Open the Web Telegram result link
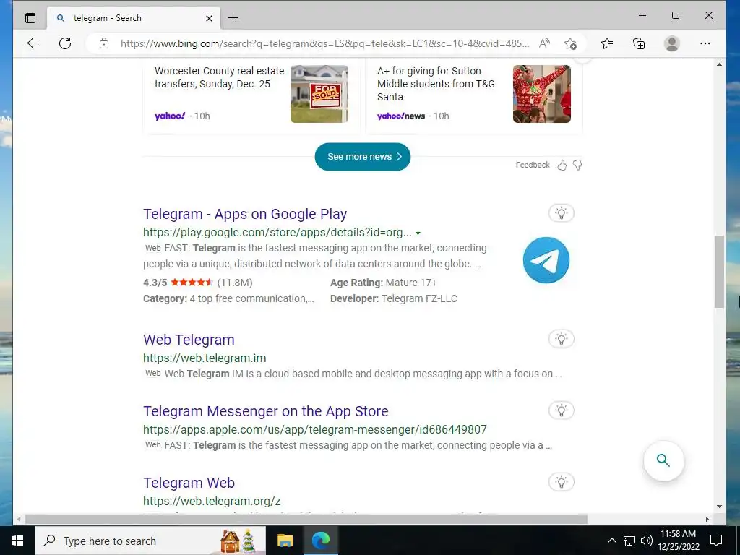The image size is (740, 555). (x=189, y=340)
